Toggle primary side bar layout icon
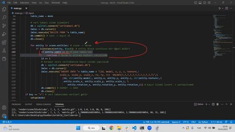Image resolution: width=235 pixels, height=132 pixels. (x=196, y=3)
